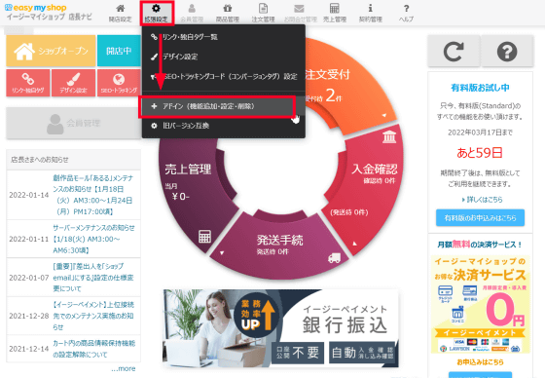This screenshot has width=545, height=378.
Task: Open 開店設定 in the top navigation
Action: (x=121, y=14)
